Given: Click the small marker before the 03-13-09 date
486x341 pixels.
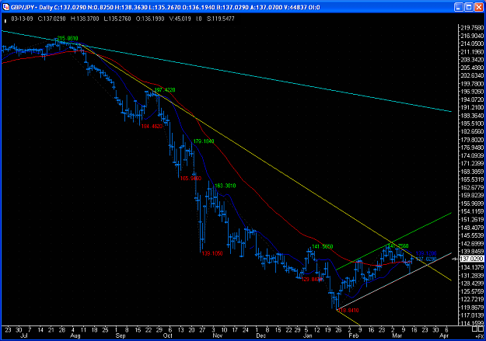Looking at the screenshot, I should click(x=5, y=21).
